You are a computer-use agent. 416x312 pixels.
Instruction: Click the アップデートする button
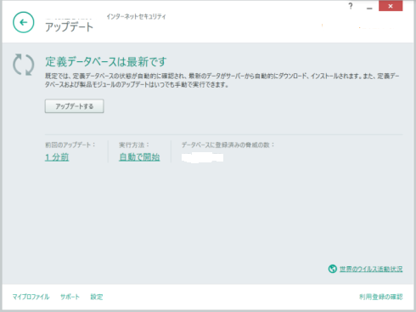click(74, 106)
